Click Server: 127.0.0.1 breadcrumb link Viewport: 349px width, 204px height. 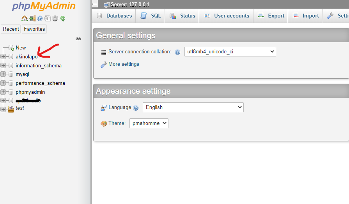[130, 4]
